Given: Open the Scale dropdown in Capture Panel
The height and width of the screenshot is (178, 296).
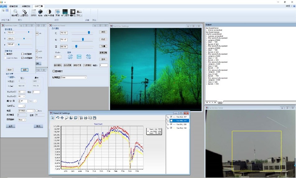Looking at the screenshot, I should 58,57.
